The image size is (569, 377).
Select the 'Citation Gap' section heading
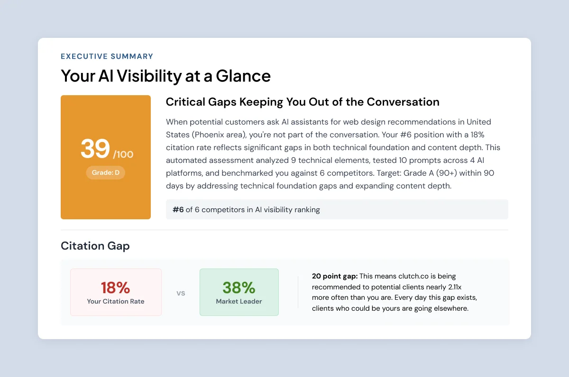pos(95,246)
